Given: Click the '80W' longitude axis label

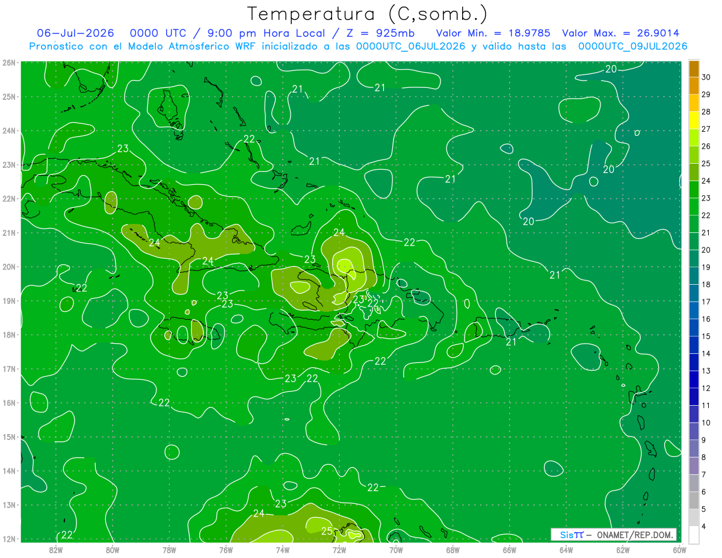Looking at the screenshot, I should [113, 549].
